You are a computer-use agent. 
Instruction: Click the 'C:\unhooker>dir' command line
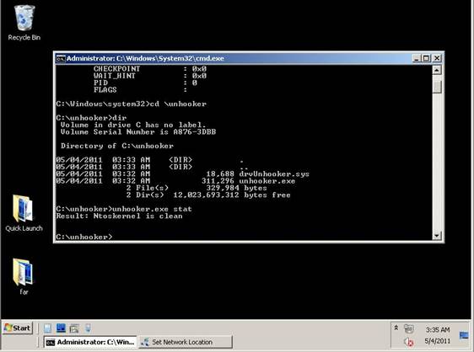91,118
